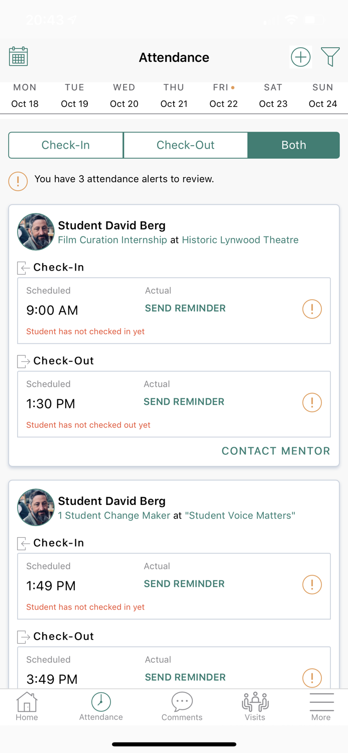Switch to Check-Out segment
This screenshot has width=348, height=753.
(x=185, y=145)
